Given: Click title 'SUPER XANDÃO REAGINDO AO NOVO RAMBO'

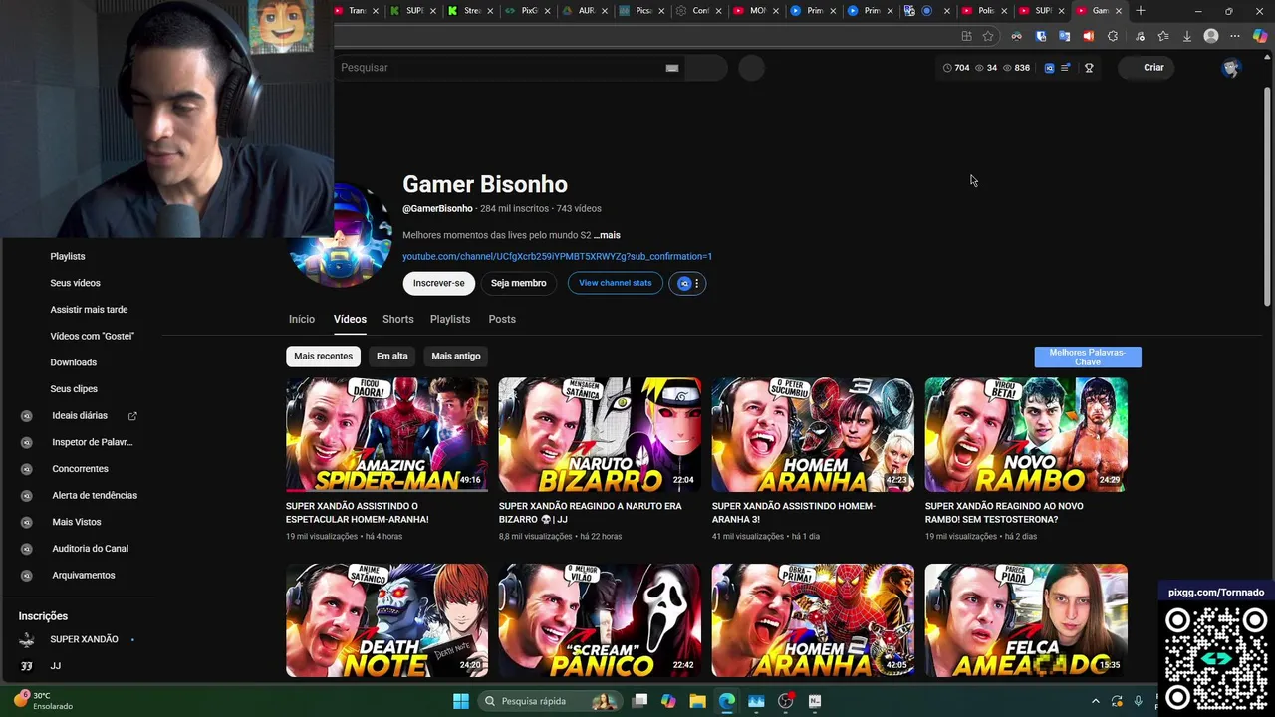Looking at the screenshot, I should pos(1004,513).
